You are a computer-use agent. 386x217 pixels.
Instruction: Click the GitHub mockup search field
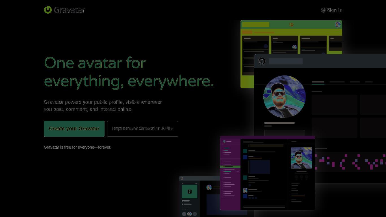click(x=286, y=61)
